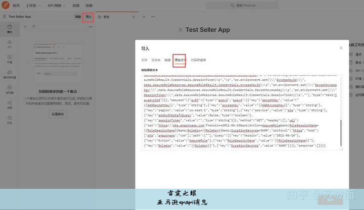
Task: Open 报告 Reports in top menu
Action: tap(76, 6)
